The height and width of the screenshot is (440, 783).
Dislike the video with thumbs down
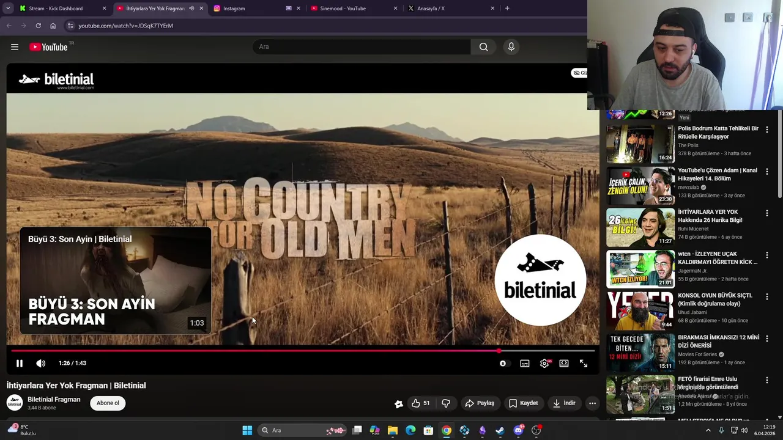click(446, 403)
